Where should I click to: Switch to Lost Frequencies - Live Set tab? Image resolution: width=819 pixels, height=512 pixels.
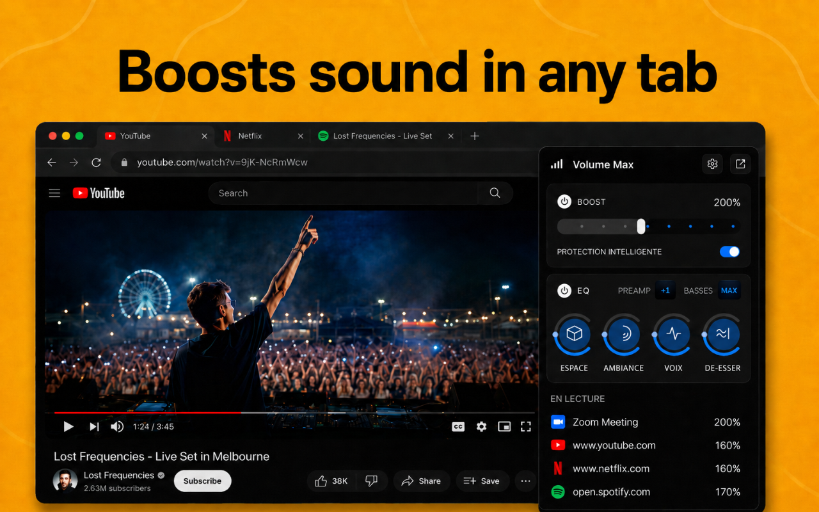pos(385,136)
